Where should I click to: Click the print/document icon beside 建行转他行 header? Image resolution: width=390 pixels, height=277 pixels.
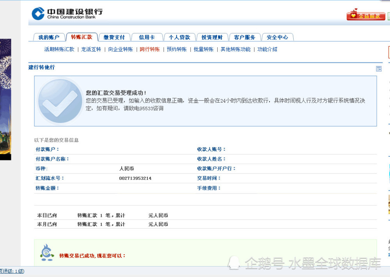[x=379, y=68]
